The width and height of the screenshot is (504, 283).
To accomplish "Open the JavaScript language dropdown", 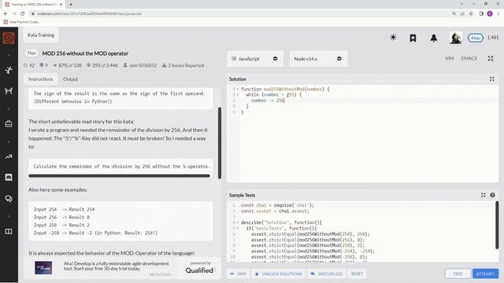I will point(255,59).
